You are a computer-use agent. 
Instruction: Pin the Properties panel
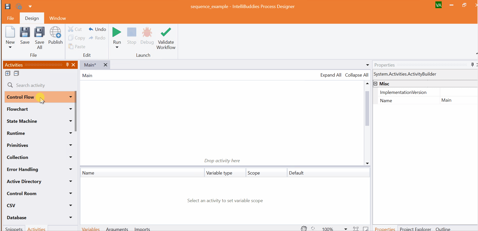click(x=472, y=65)
